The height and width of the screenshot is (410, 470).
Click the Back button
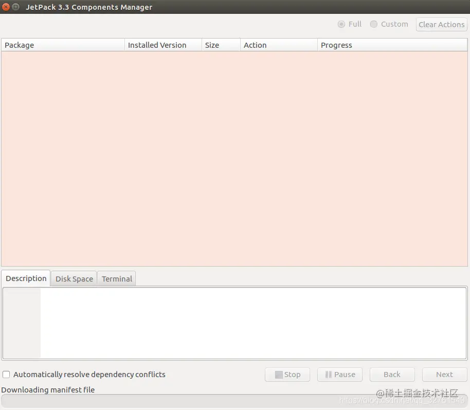click(392, 375)
